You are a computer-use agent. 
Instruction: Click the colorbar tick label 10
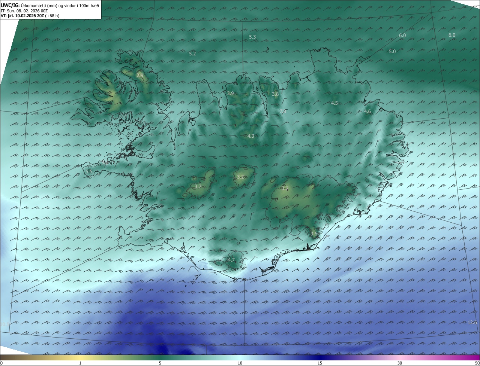tap(240, 363)
